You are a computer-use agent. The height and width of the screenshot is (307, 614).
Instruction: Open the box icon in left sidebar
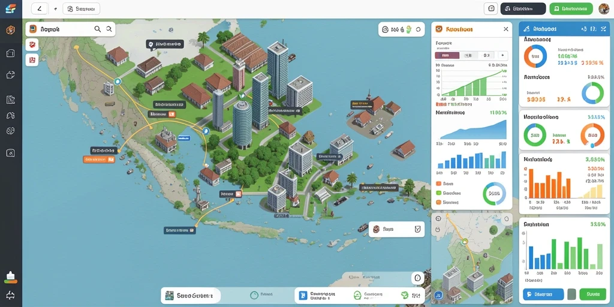point(11,53)
